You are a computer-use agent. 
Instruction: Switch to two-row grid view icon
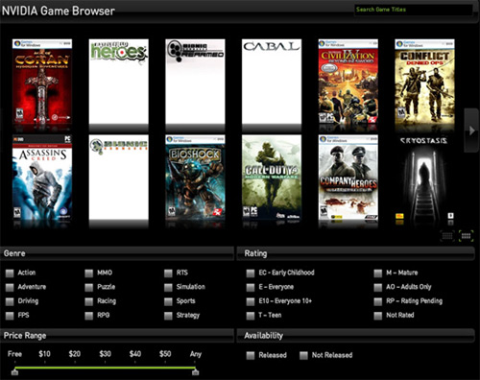point(466,236)
